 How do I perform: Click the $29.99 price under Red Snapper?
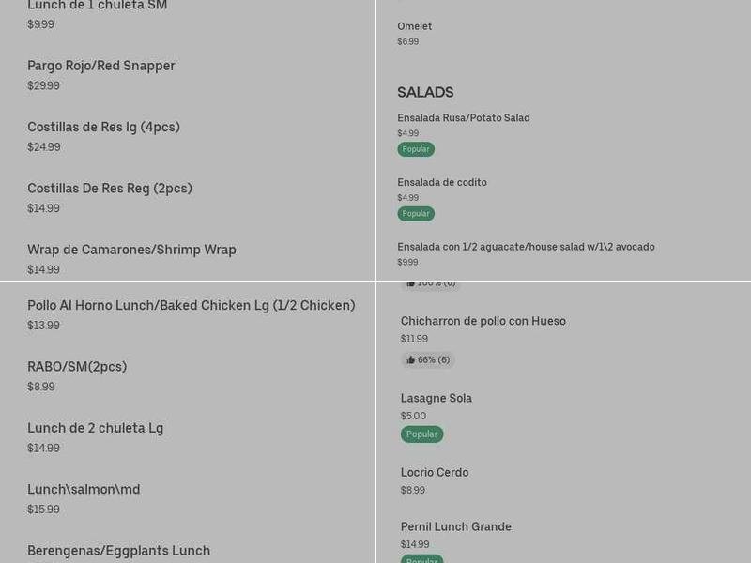[43, 85]
